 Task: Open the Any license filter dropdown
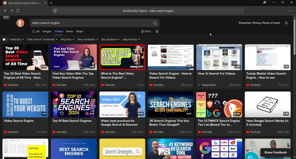coord(131,39)
